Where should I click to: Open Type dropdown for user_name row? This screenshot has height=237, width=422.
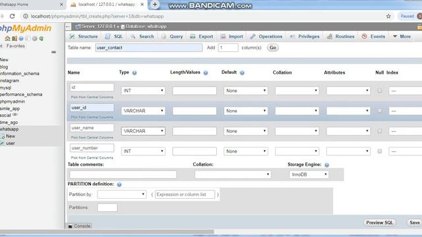click(143, 131)
